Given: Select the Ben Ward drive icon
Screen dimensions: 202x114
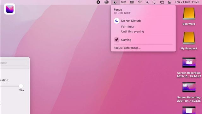Looking at the screenshot, I should 189,14.
